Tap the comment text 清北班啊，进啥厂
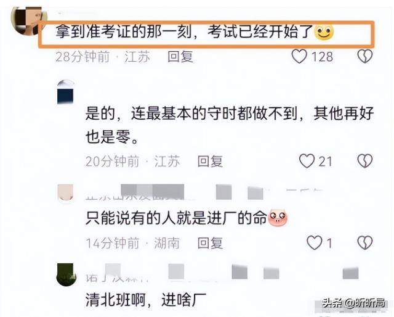The image size is (394, 317). point(146,300)
